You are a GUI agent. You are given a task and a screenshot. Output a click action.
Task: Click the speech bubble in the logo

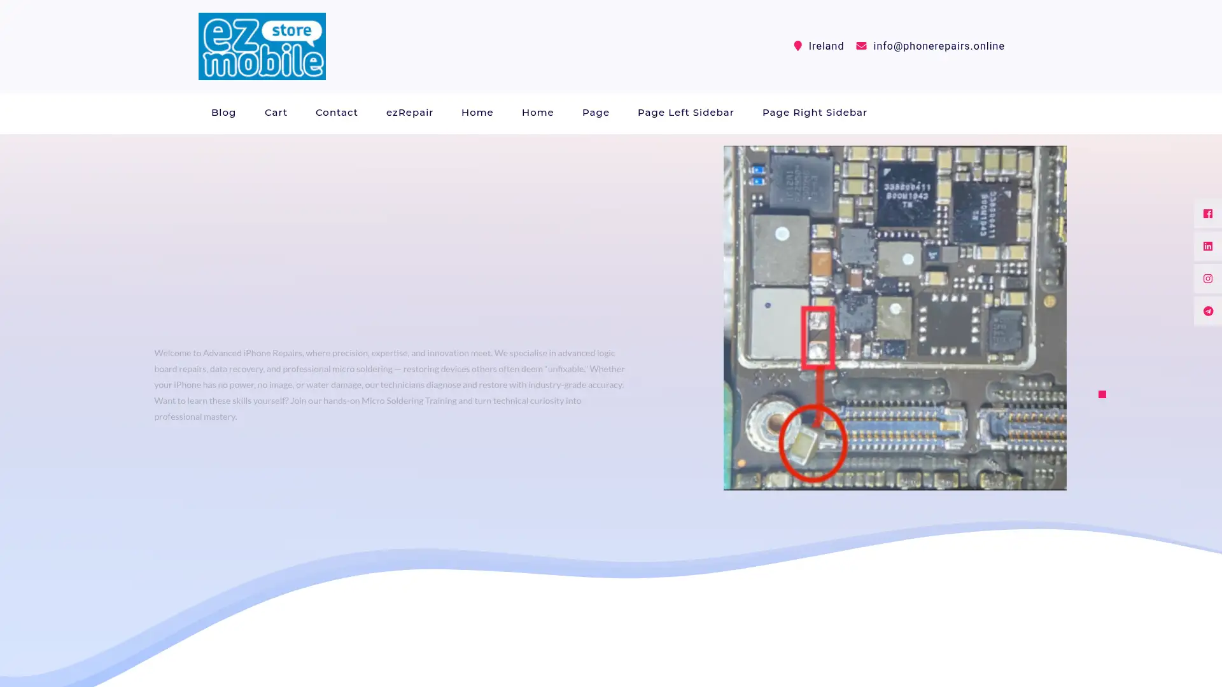[293, 29]
